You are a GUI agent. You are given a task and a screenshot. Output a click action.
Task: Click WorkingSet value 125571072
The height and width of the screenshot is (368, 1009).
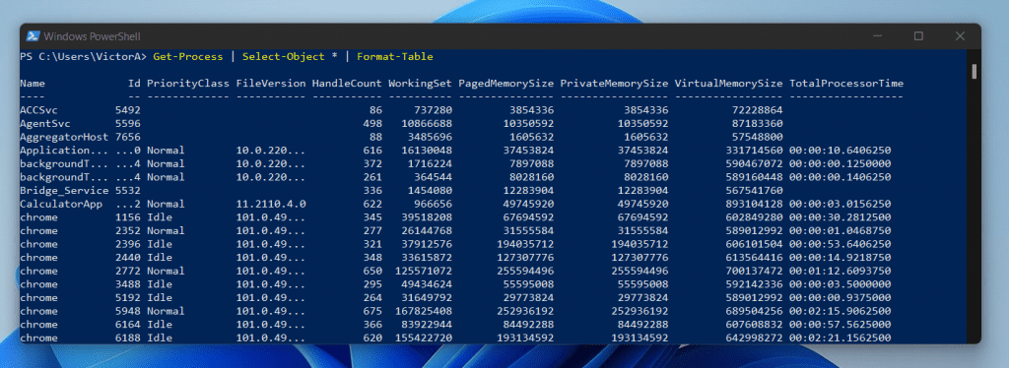pos(424,271)
